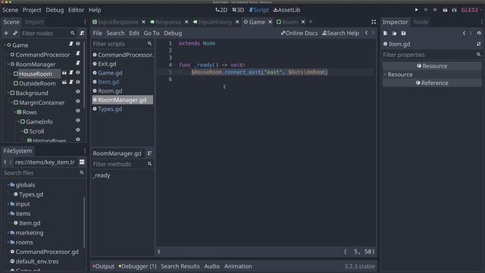Viewport: 485px width, 273px height.
Task: Open Inspector object history icon
Action: click(x=479, y=33)
